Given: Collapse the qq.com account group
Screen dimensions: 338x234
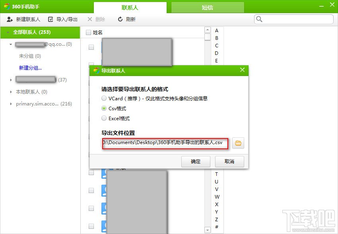Looking at the screenshot, I should click(x=10, y=44).
